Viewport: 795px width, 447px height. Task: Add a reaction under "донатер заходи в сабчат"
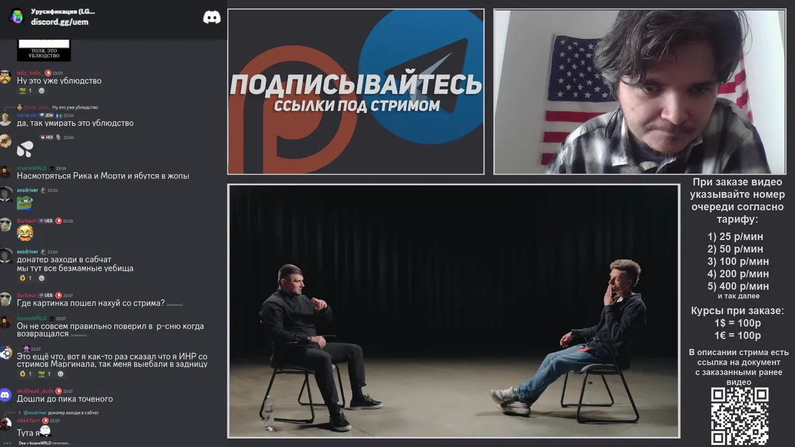42,278
